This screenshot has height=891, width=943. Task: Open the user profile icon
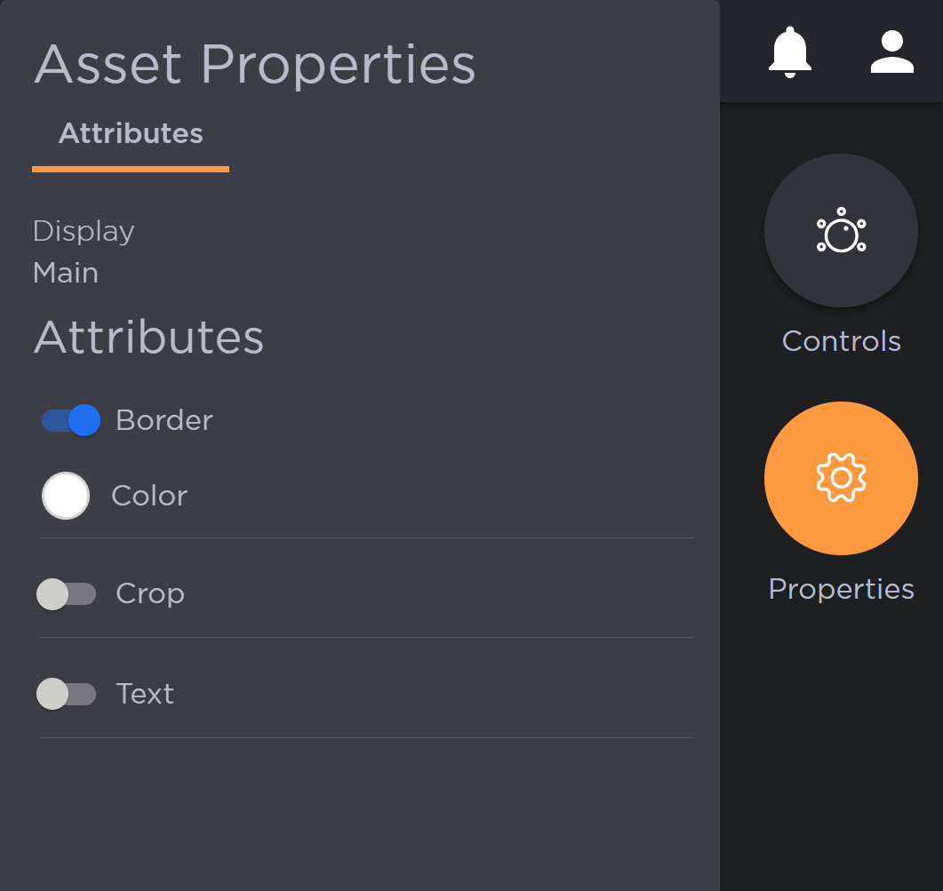coord(891,52)
